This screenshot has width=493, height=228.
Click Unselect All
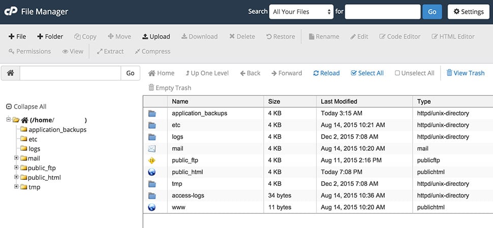click(x=414, y=73)
